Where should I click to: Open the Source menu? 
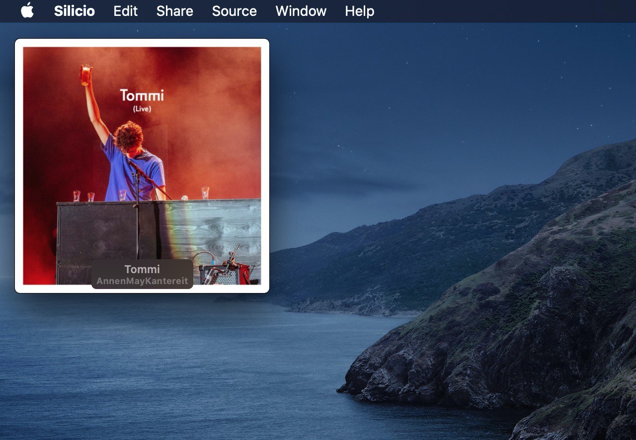coord(234,11)
